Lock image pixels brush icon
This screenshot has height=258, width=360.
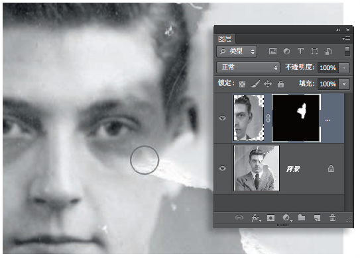(x=255, y=83)
